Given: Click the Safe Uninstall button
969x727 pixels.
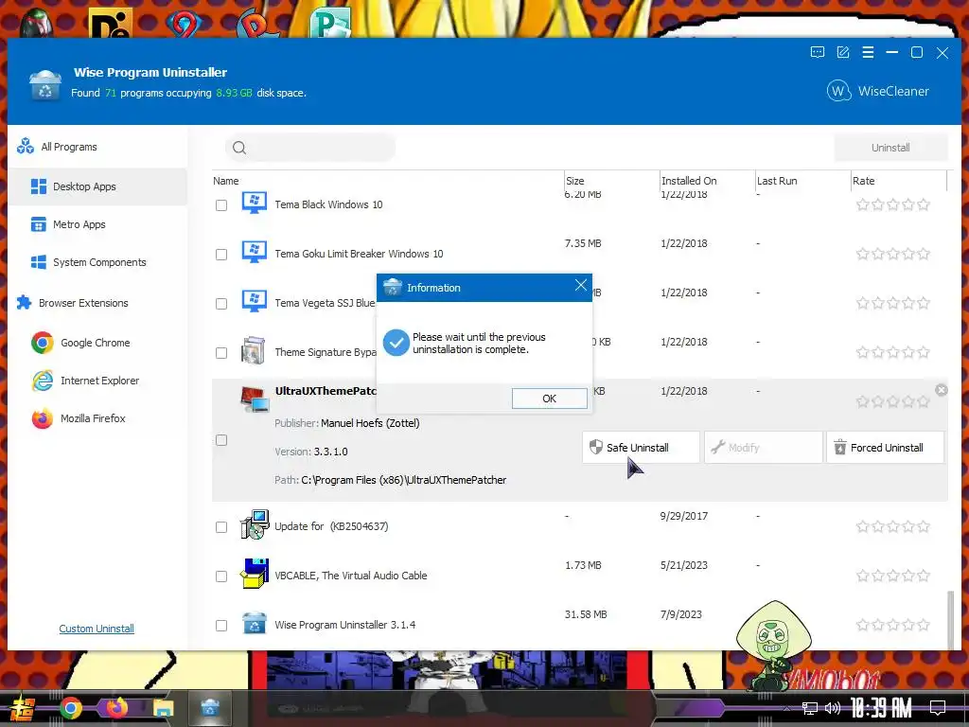Looking at the screenshot, I should (641, 448).
